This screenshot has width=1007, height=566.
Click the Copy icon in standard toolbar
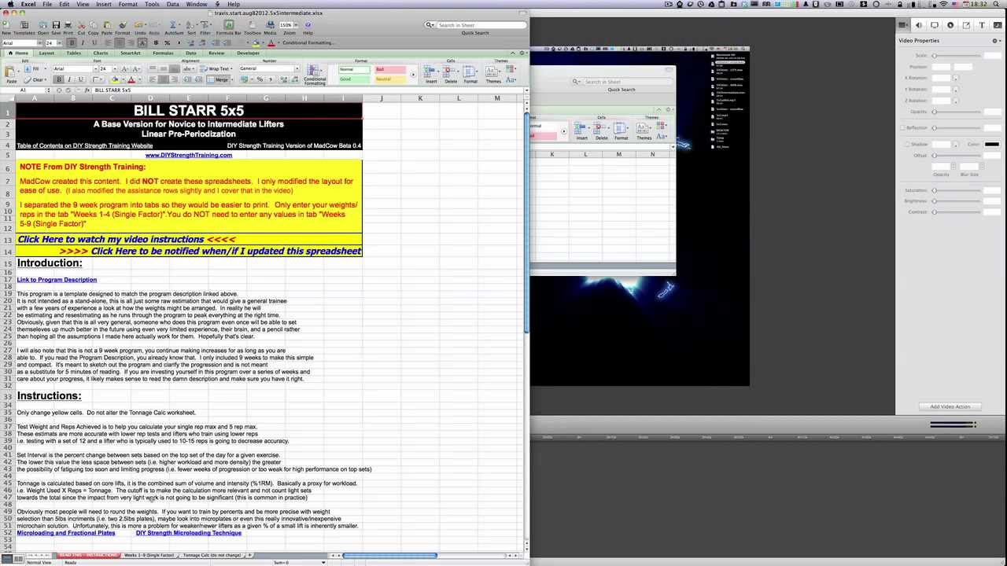pos(93,25)
